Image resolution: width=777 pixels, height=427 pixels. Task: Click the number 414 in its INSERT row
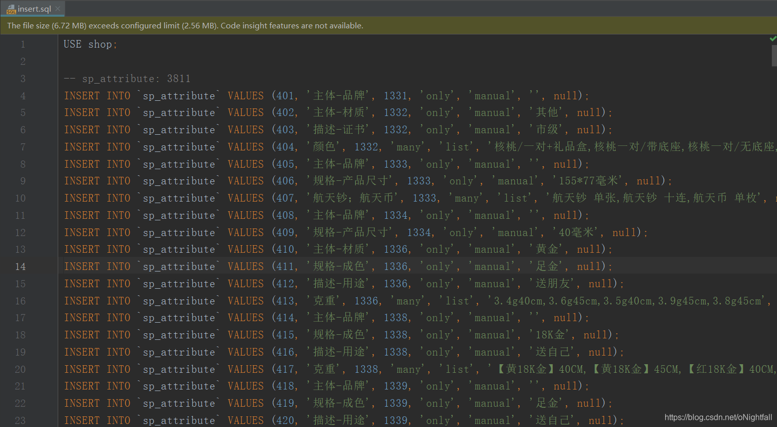pyautogui.click(x=285, y=318)
